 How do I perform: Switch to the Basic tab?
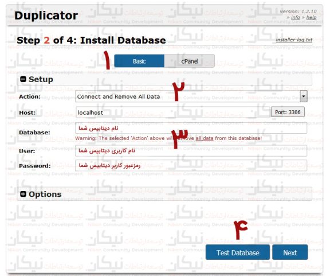point(139,61)
